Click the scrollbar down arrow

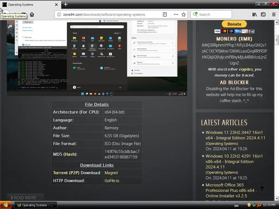[277, 198]
